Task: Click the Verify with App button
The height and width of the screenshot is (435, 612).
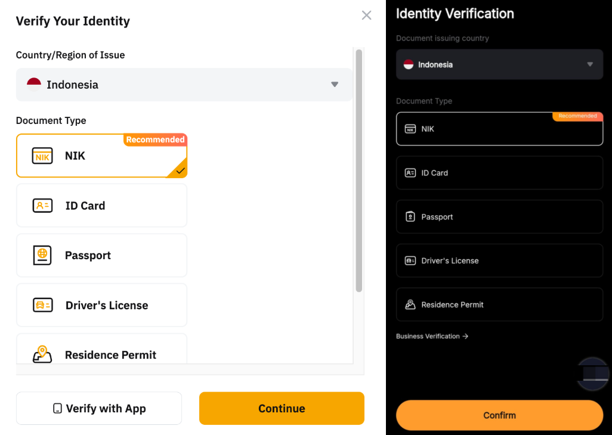Action: pyautogui.click(x=99, y=408)
